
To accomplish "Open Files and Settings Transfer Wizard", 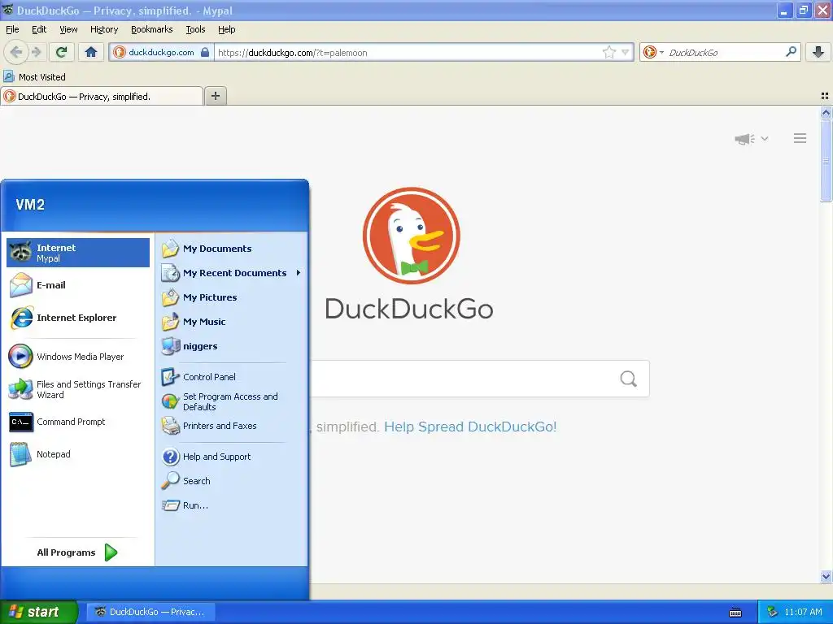I will coord(78,389).
